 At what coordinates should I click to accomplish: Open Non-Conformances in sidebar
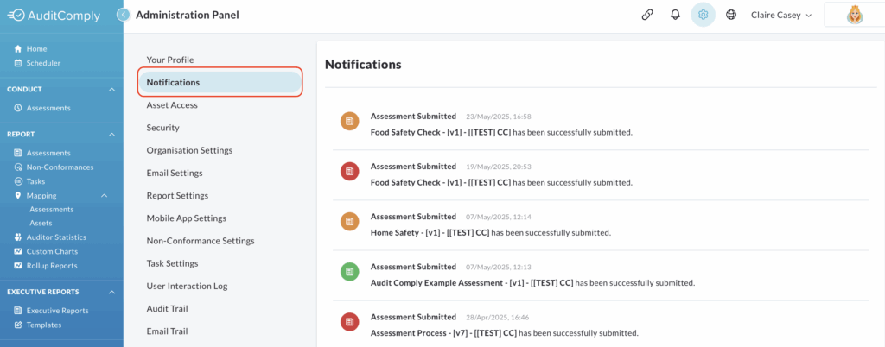click(x=60, y=167)
